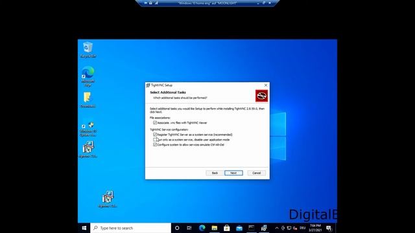Toggle 'Configure system to allow services simulate Ctrl-Alt-Del'
The height and width of the screenshot is (233, 415).
click(155, 145)
